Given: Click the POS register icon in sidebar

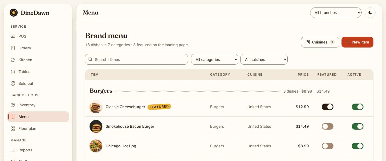Looking at the screenshot, I should [13, 36].
